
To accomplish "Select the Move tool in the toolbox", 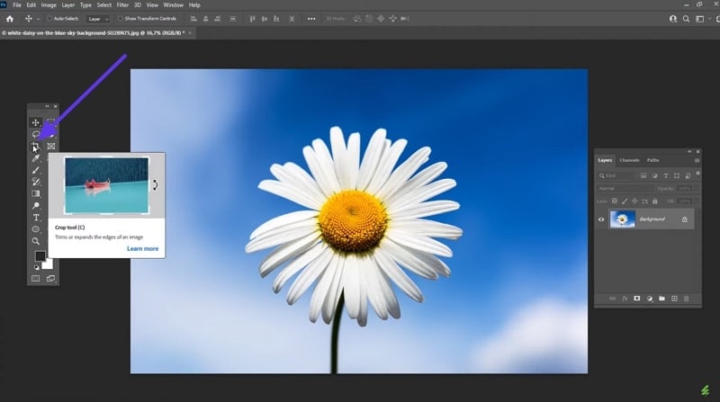I will pos(35,122).
